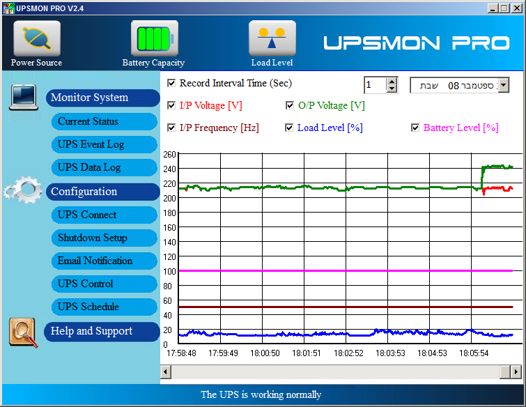Click the 18:05:54 time axis label

(474, 353)
